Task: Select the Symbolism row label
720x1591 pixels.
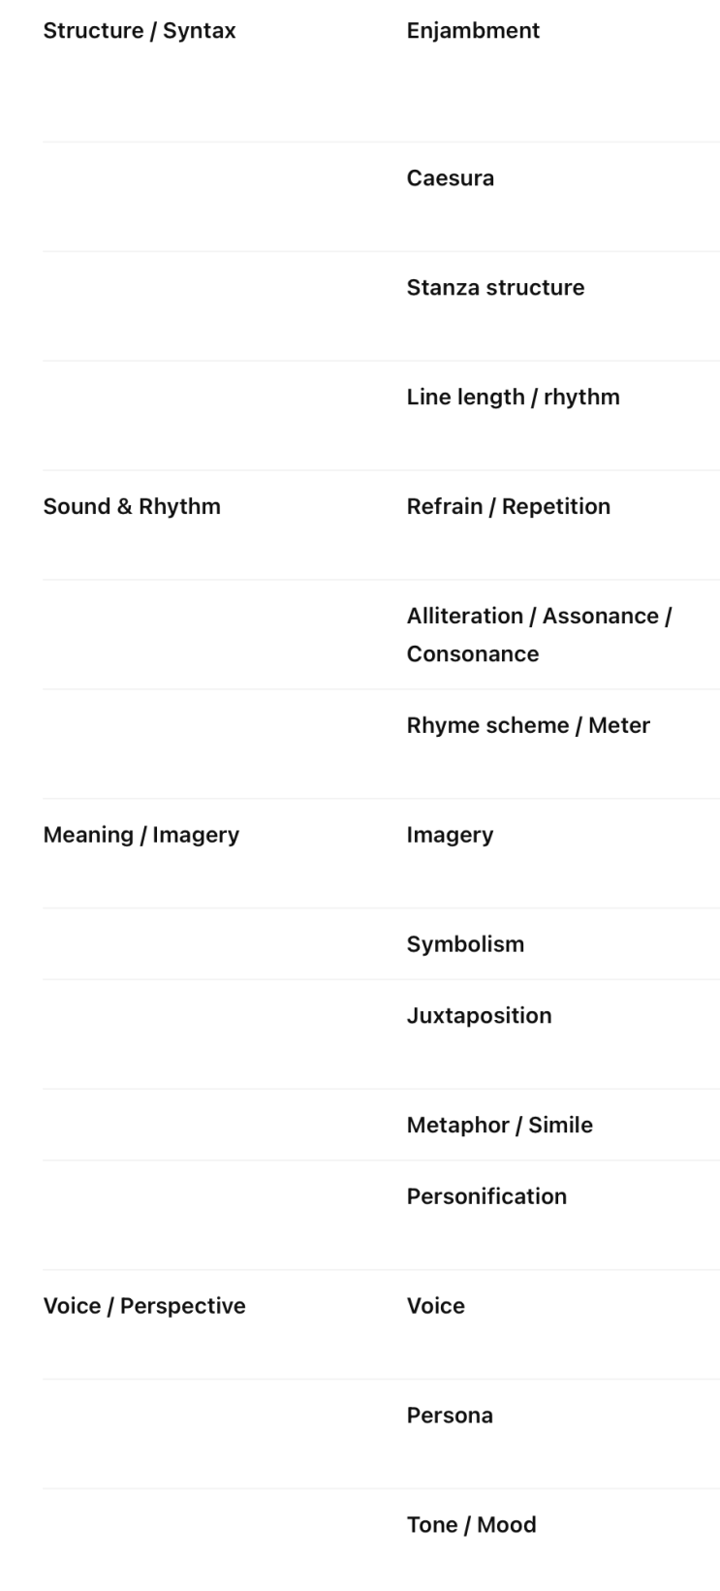Action: click(x=465, y=945)
